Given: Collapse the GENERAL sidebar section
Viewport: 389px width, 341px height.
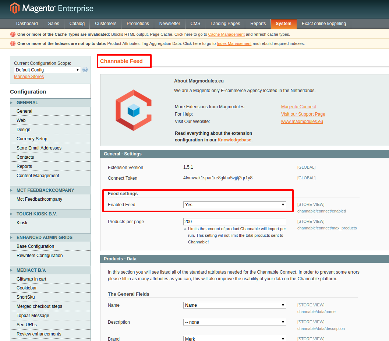Looking at the screenshot, I should (x=50, y=102).
